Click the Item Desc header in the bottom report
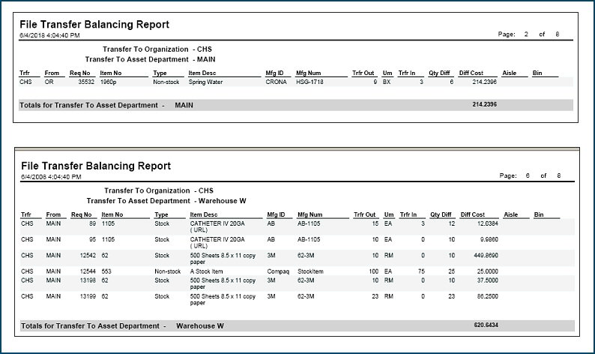Screen dimensions: 595x354 (205, 214)
